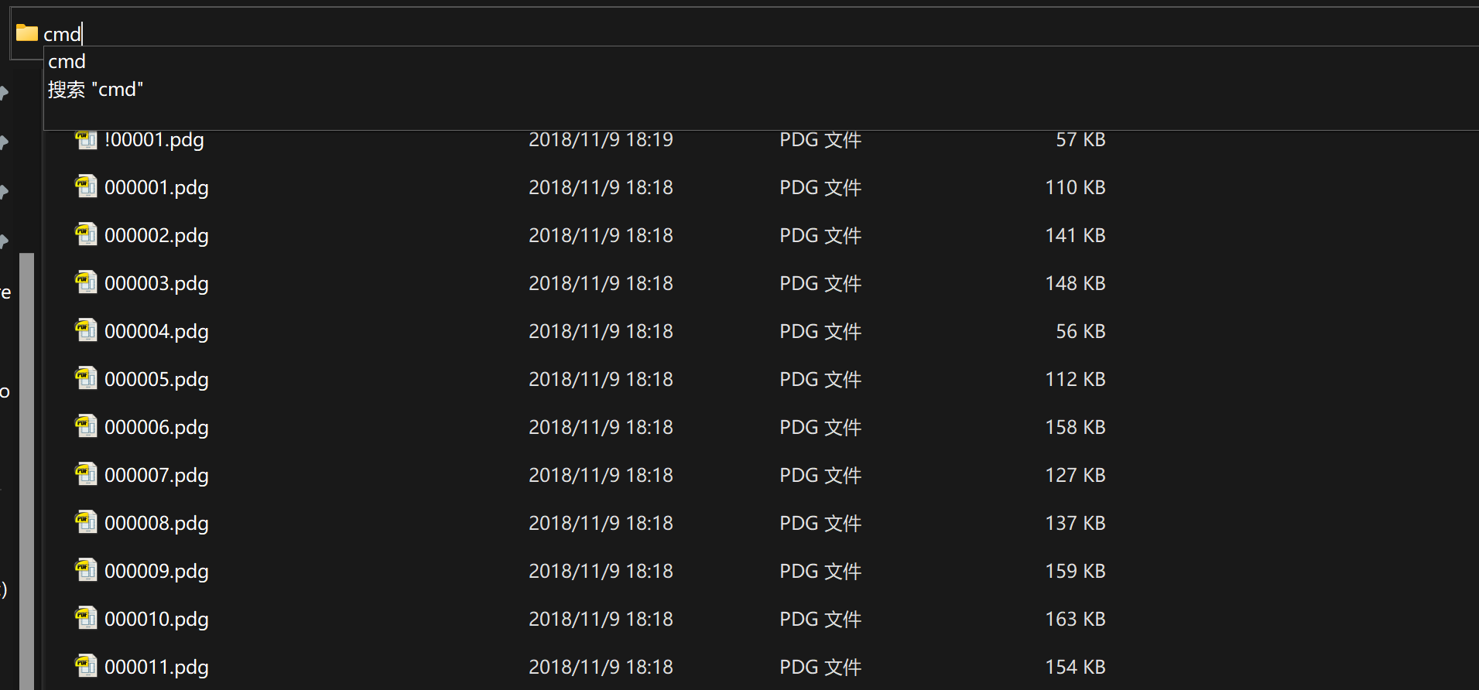Click the PDG icon next to 000011.pdg
The height and width of the screenshot is (690, 1479).
pos(86,667)
